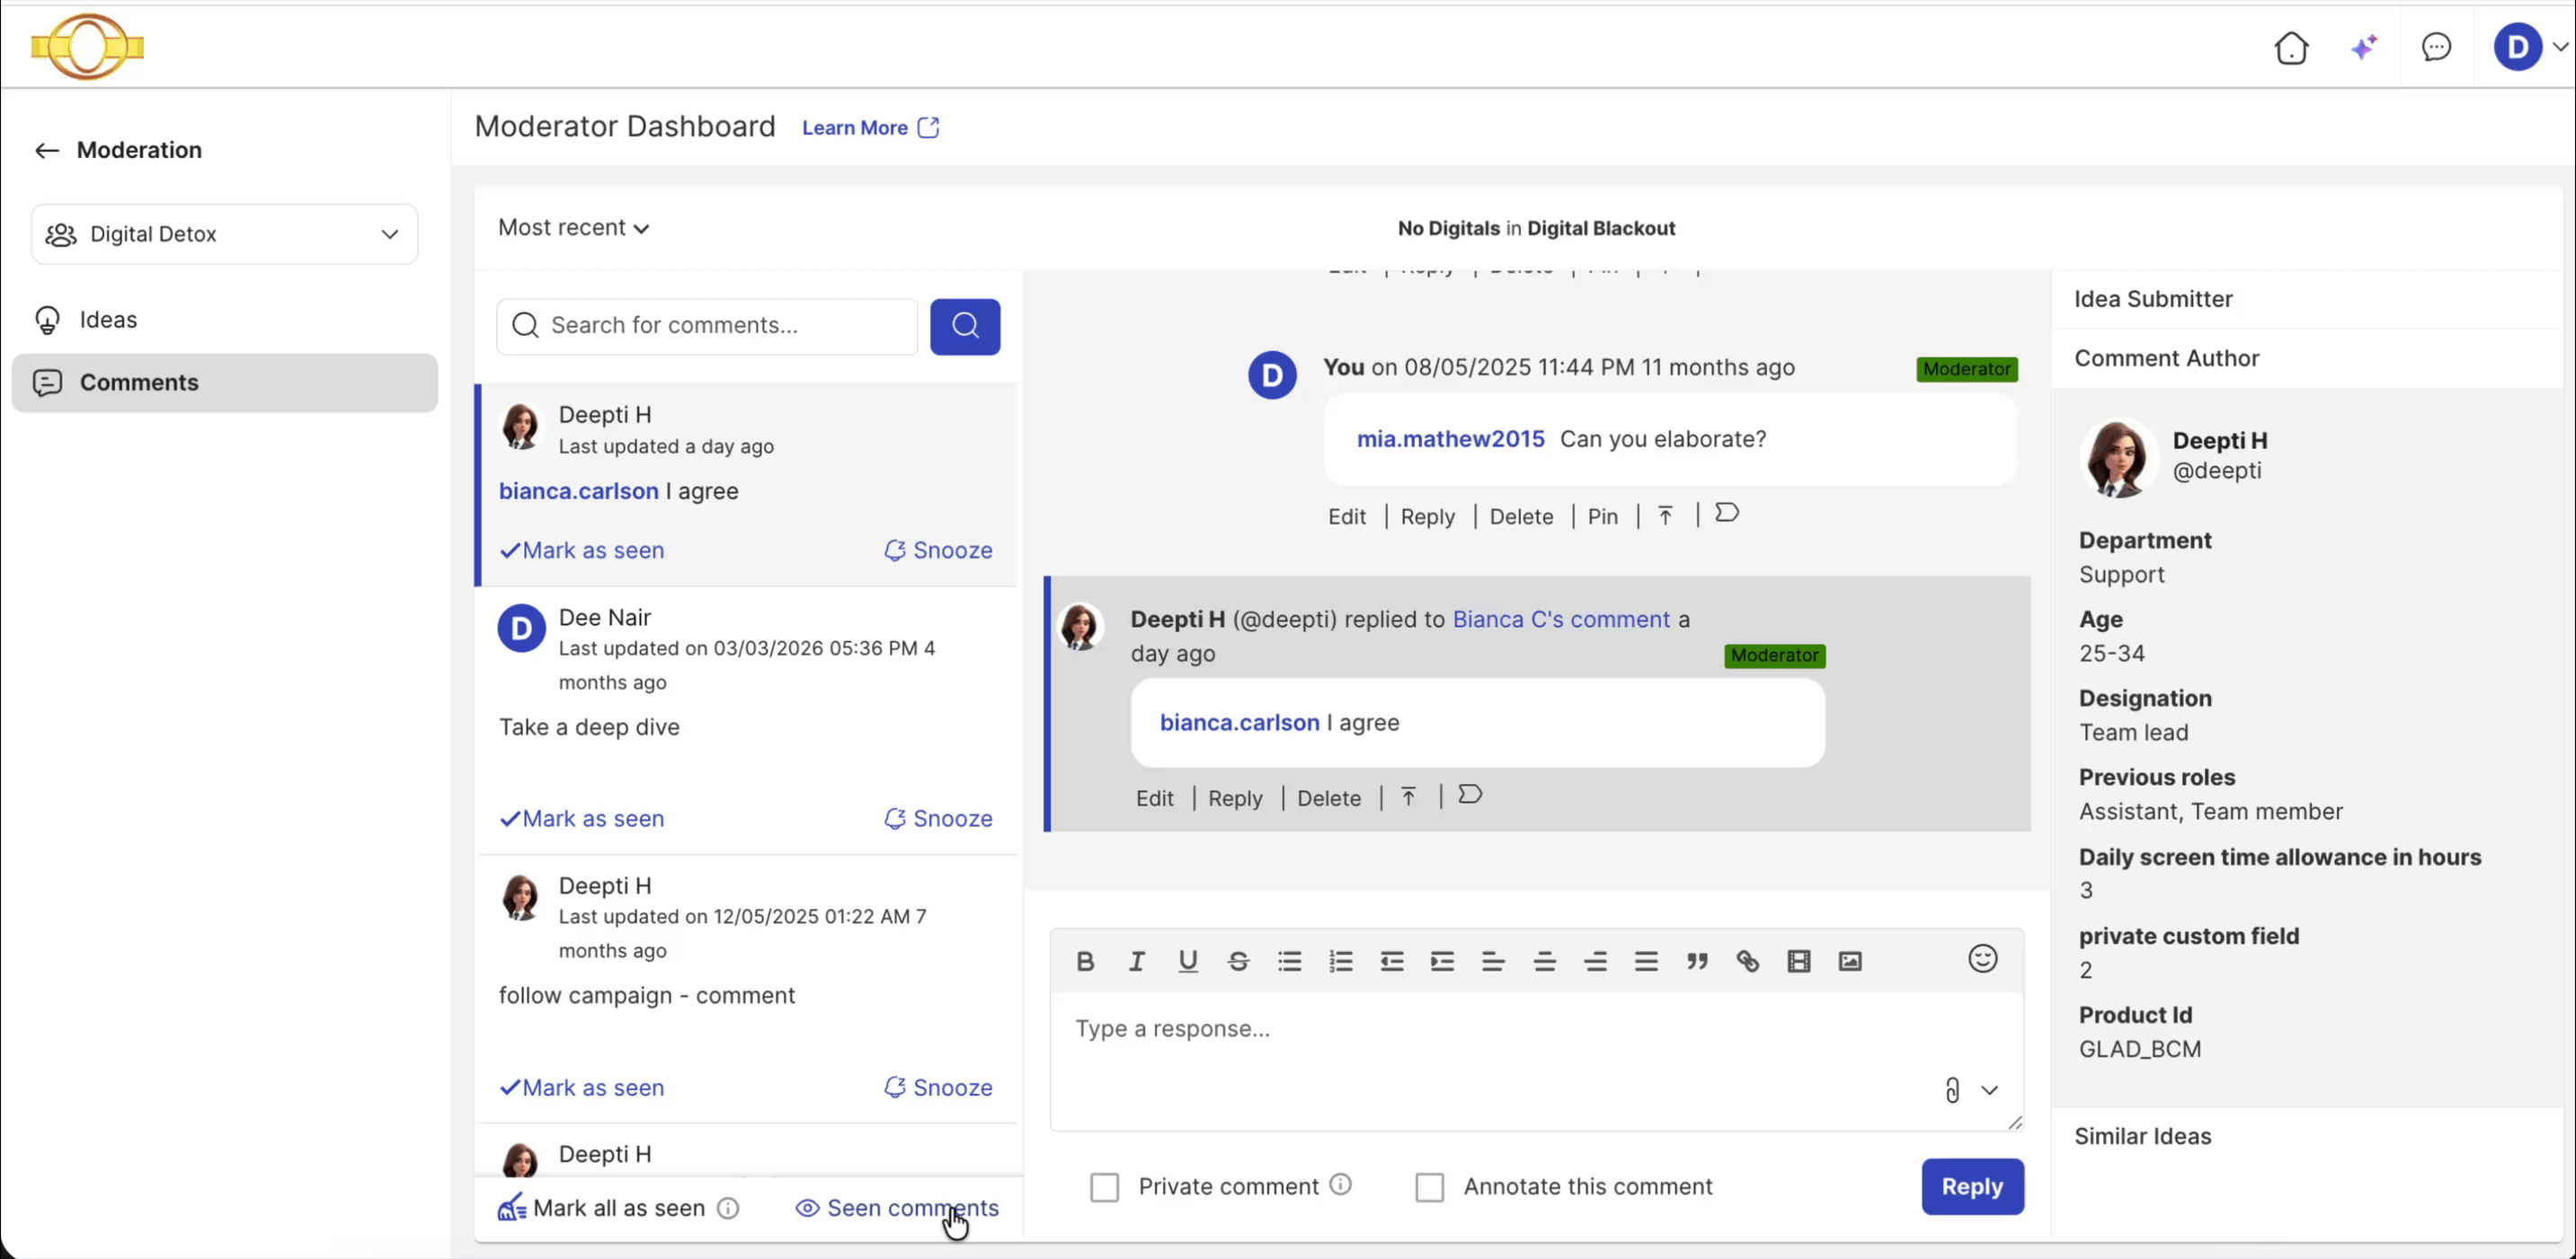Click Mark all as seen

(x=602, y=1209)
